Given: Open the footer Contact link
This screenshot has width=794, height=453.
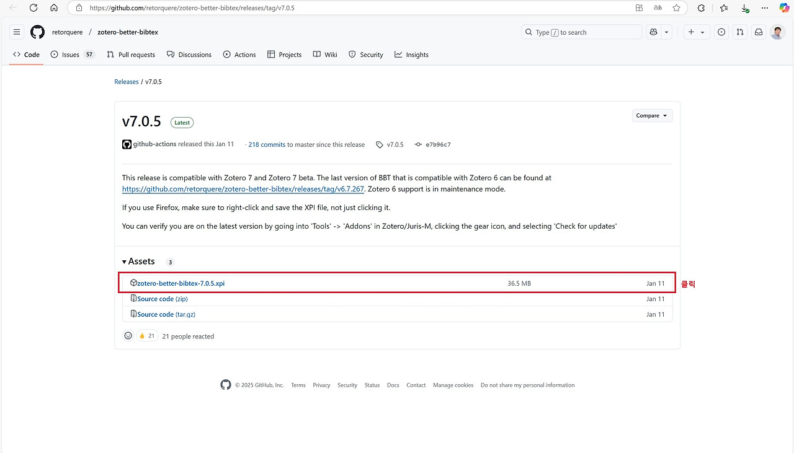Looking at the screenshot, I should (416, 385).
